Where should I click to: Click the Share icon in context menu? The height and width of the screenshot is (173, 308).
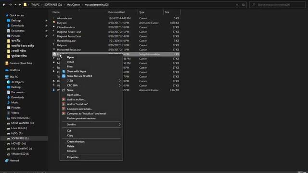click(x=64, y=90)
